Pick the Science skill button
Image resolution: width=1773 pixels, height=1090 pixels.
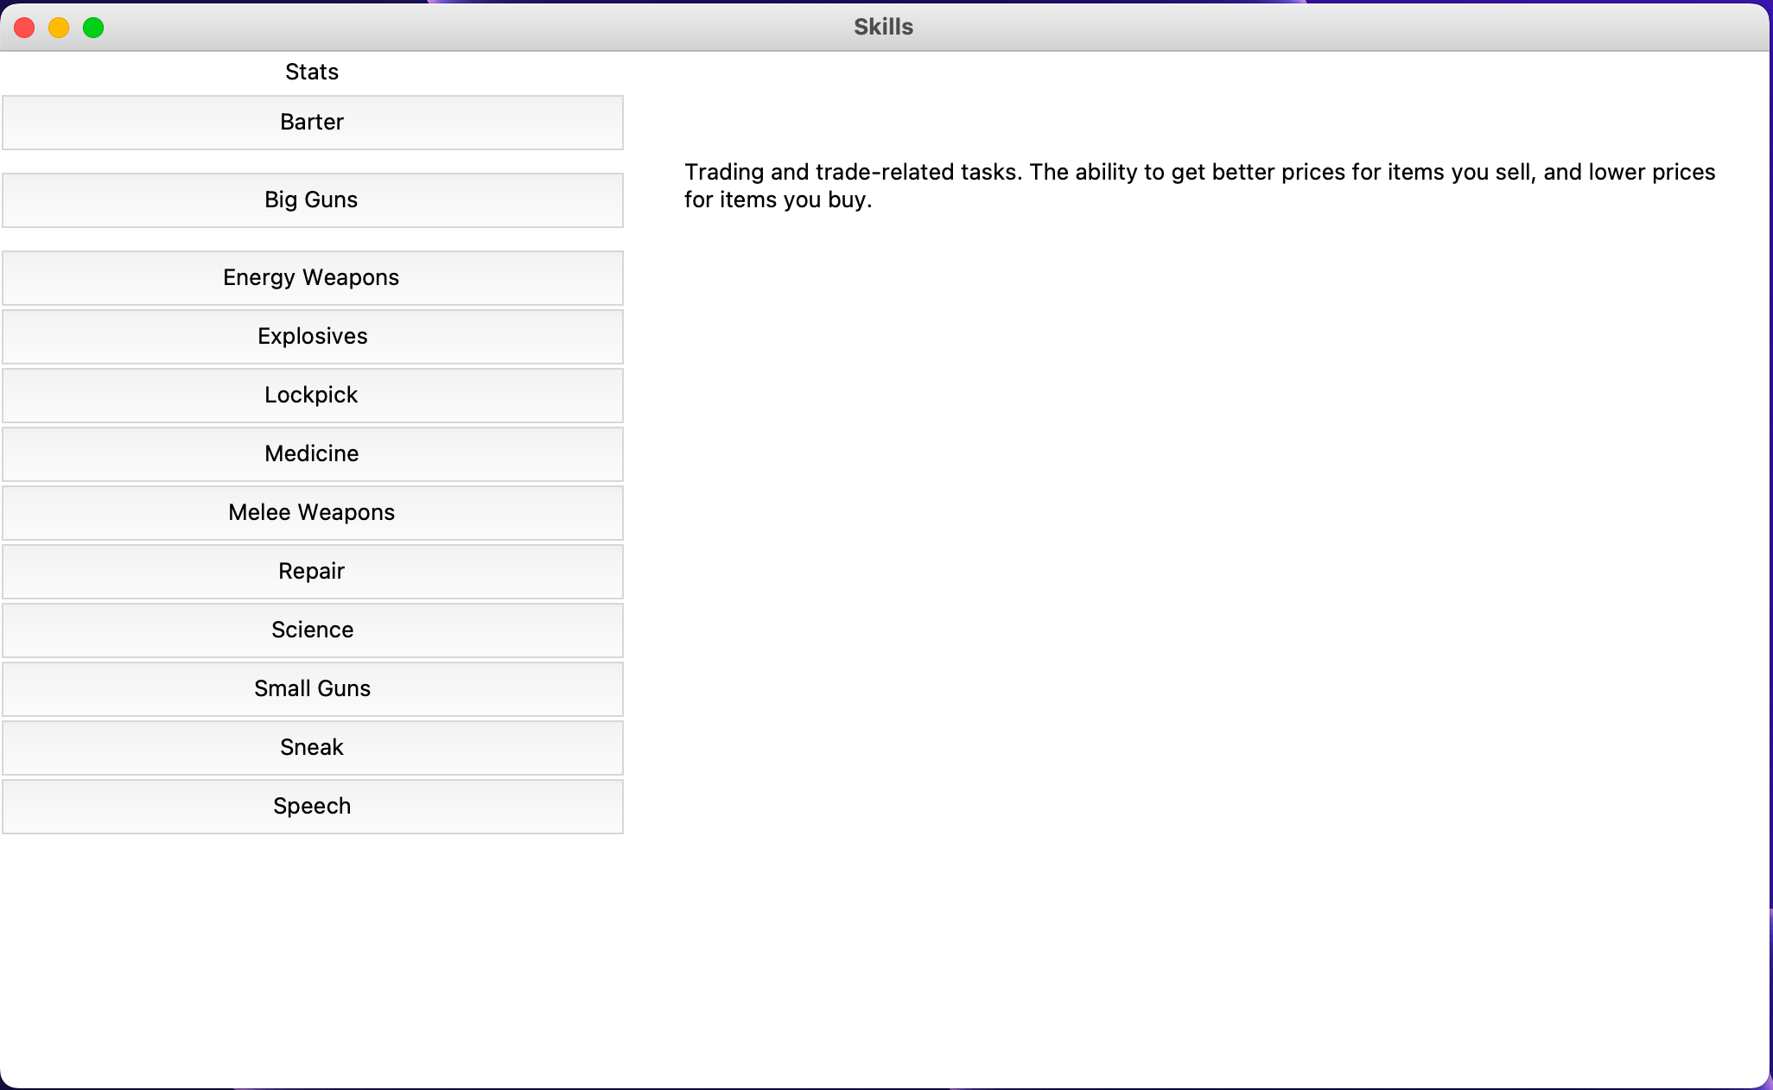coord(312,631)
